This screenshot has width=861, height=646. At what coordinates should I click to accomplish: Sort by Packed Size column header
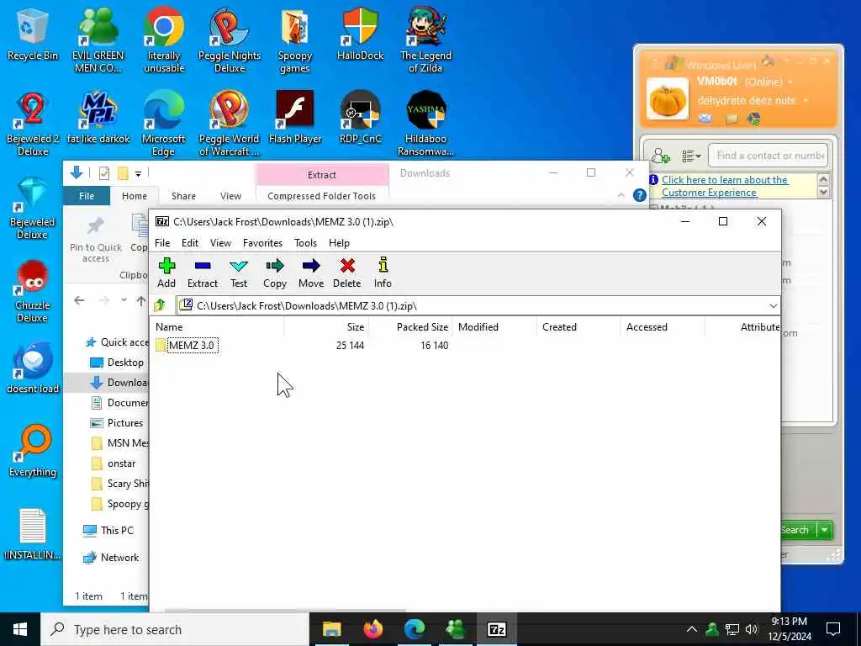(x=410, y=327)
